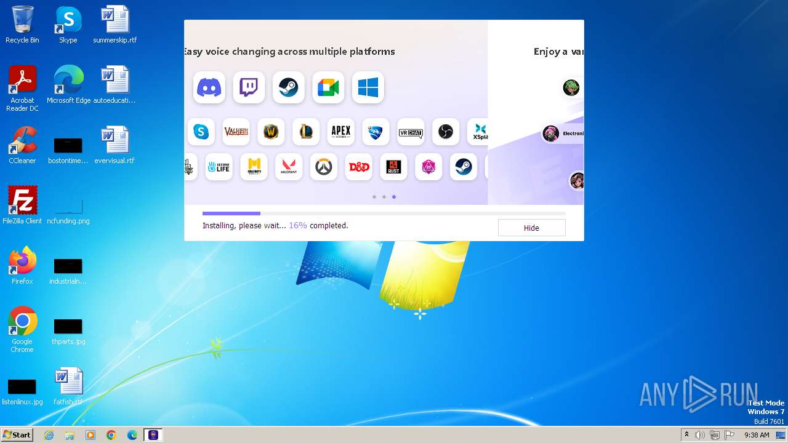Click the installation progress bar
The height and width of the screenshot is (443, 788).
(x=384, y=214)
